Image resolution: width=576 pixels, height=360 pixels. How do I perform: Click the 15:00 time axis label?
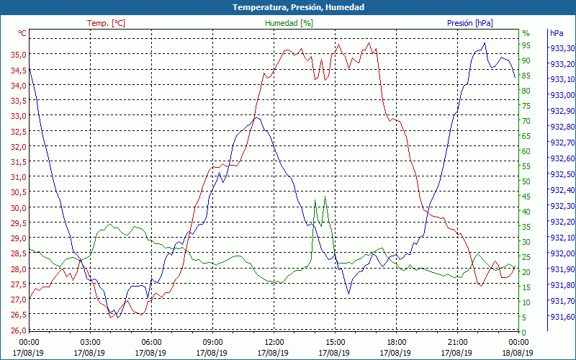point(335,343)
